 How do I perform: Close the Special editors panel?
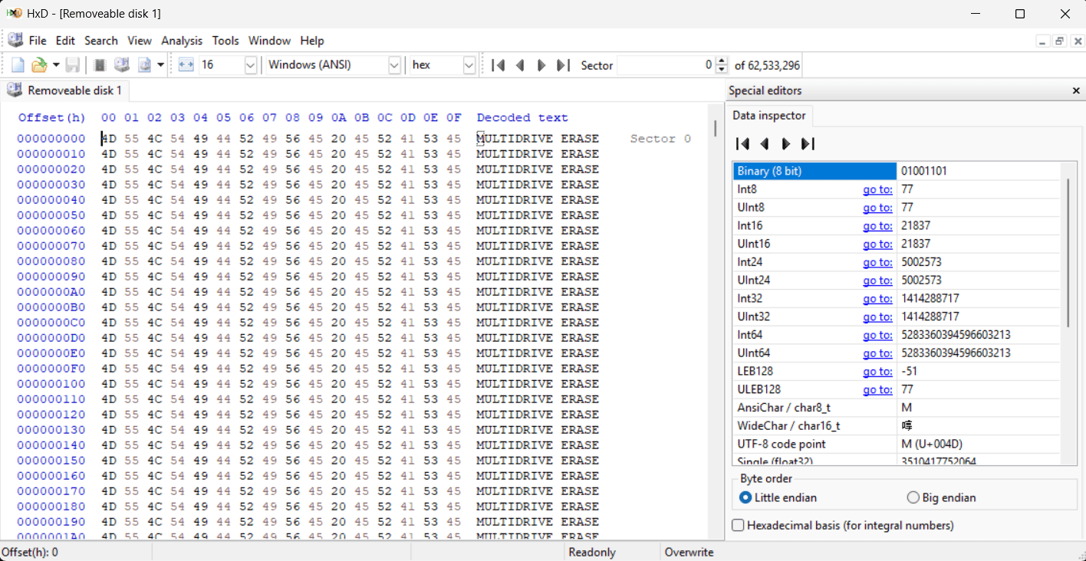click(x=1076, y=90)
